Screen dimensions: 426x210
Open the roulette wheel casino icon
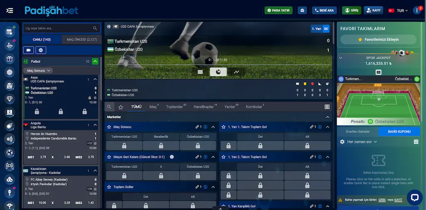pos(10,72)
